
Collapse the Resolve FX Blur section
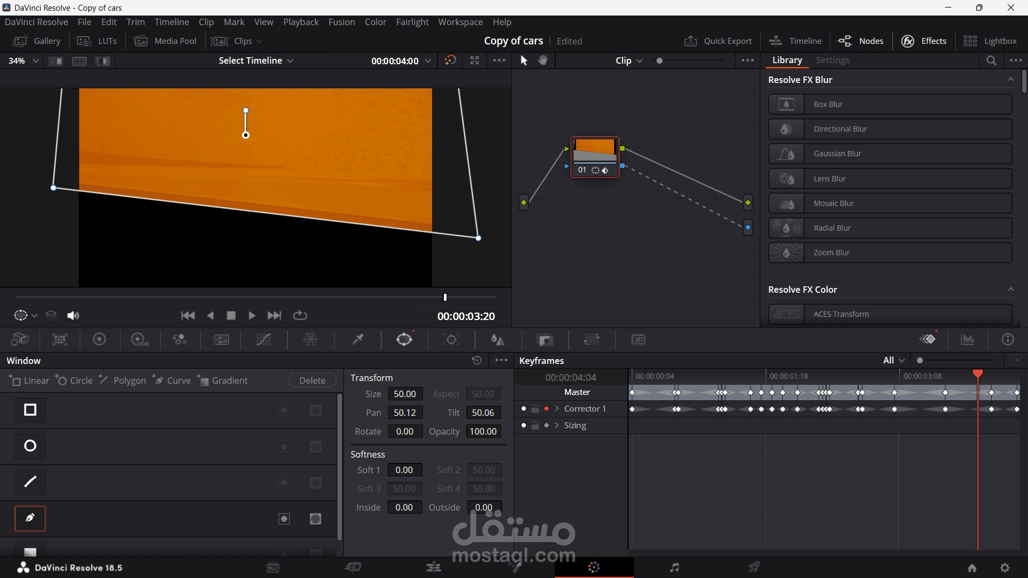pyautogui.click(x=1010, y=80)
